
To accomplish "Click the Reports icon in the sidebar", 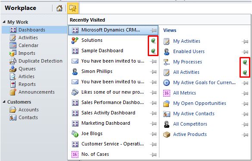I will (x=13, y=84).
